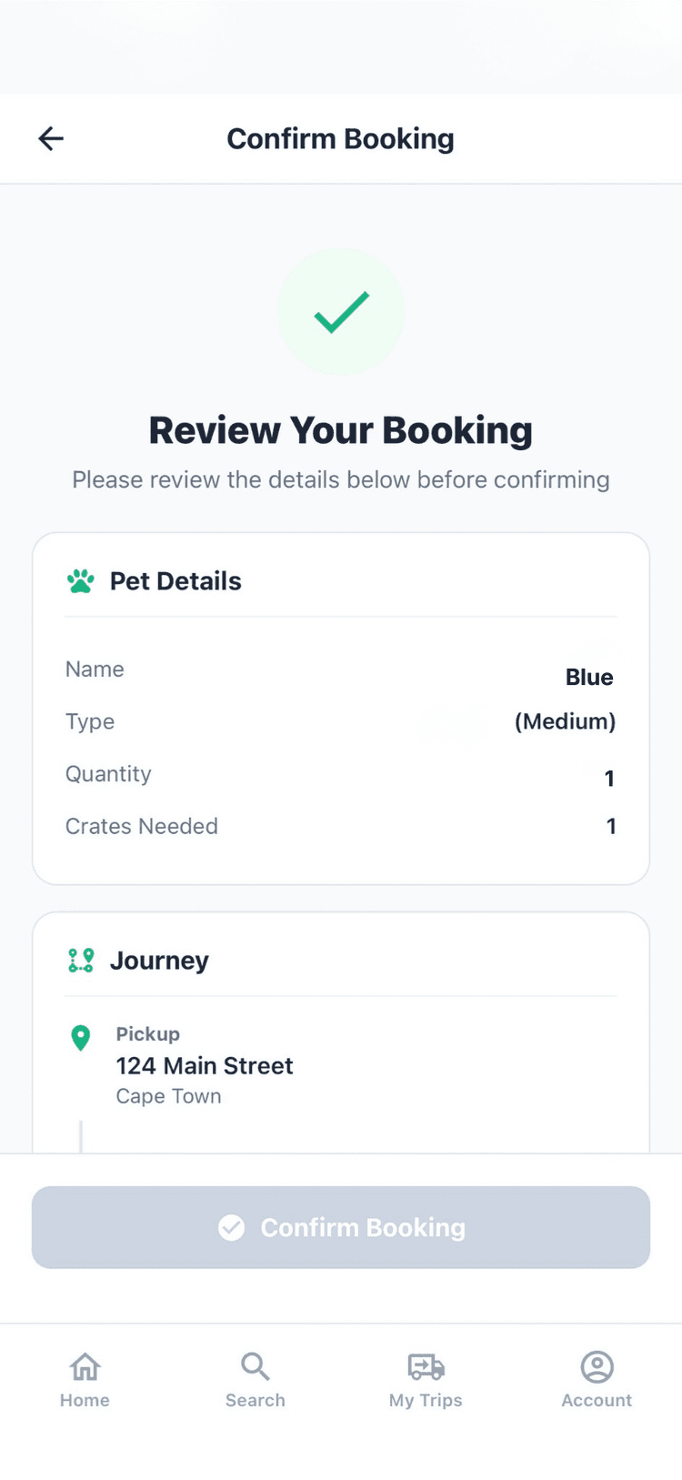Screen dimensions: 682x1480
Task: Open the Home tab label
Action: (85, 1401)
